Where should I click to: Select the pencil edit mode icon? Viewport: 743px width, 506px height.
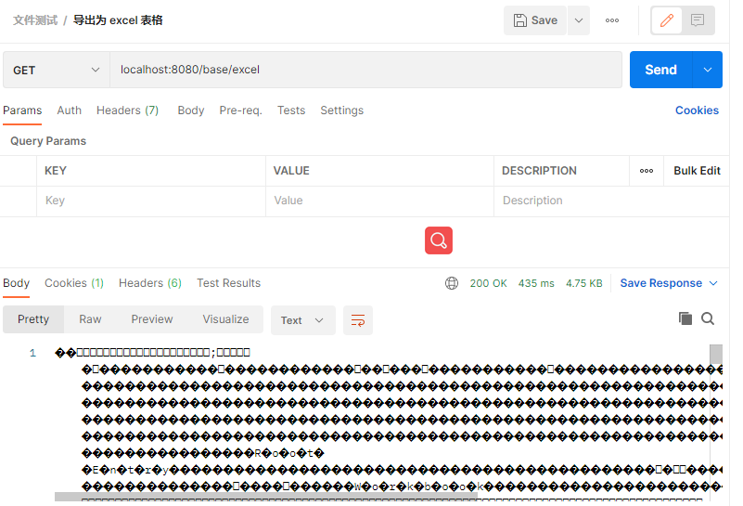pos(667,20)
